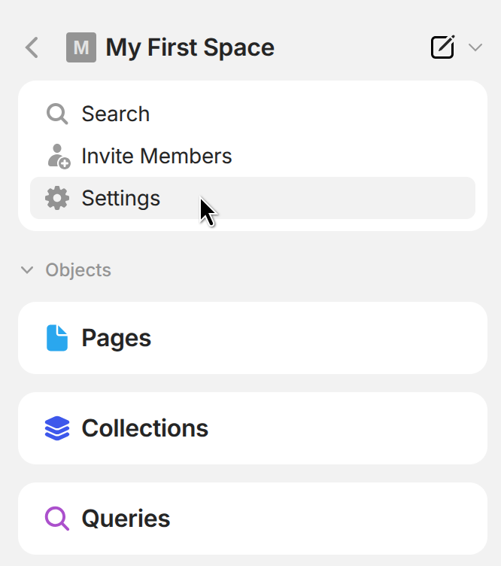Click the stacked-layers Collections icon
The height and width of the screenshot is (566, 501).
(x=57, y=428)
